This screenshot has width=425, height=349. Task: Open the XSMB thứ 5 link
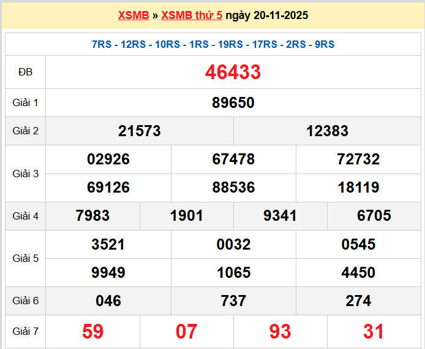(192, 15)
